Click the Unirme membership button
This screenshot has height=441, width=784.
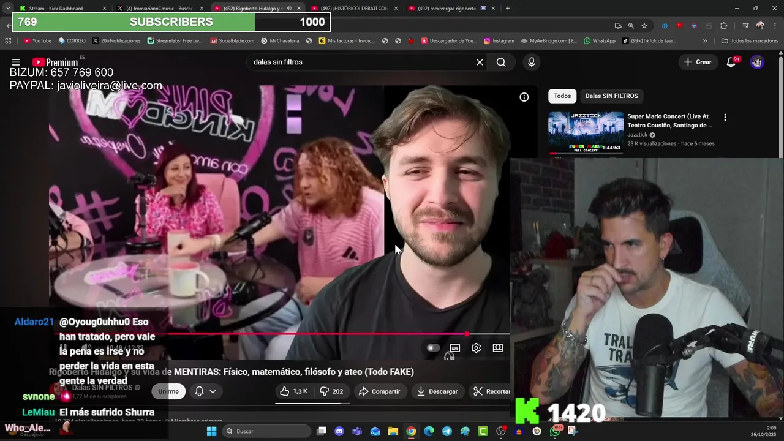coord(168,391)
